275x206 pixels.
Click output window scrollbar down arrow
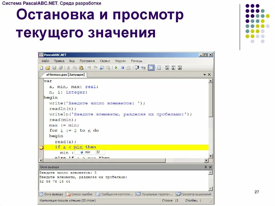tap(211, 189)
